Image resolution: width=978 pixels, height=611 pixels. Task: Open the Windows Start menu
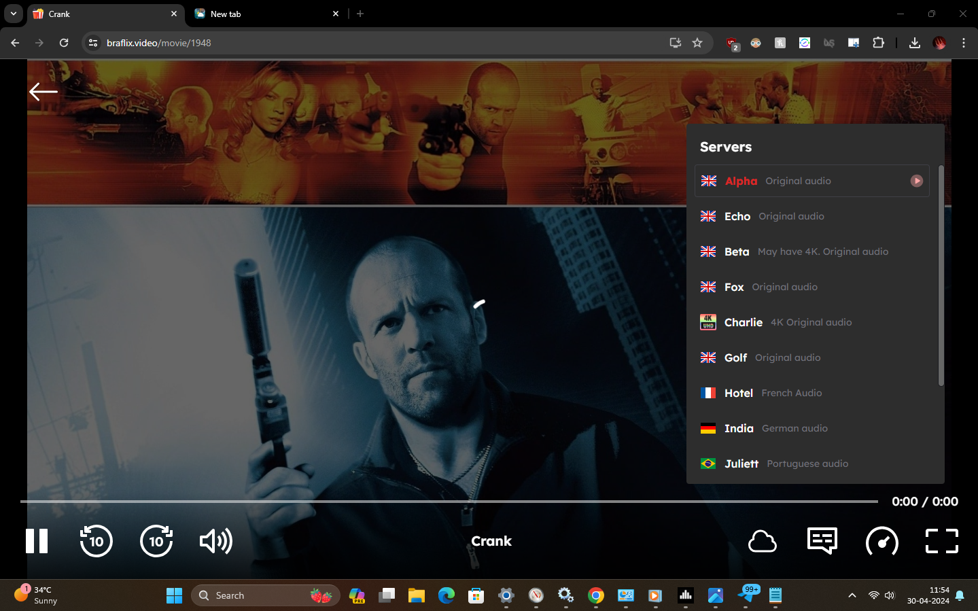point(175,595)
